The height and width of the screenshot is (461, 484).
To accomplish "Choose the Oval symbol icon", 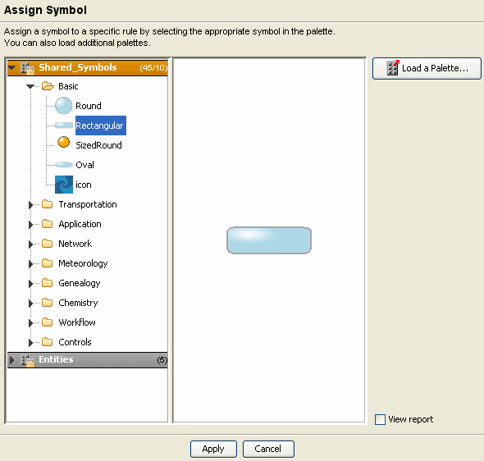I will click(x=64, y=165).
